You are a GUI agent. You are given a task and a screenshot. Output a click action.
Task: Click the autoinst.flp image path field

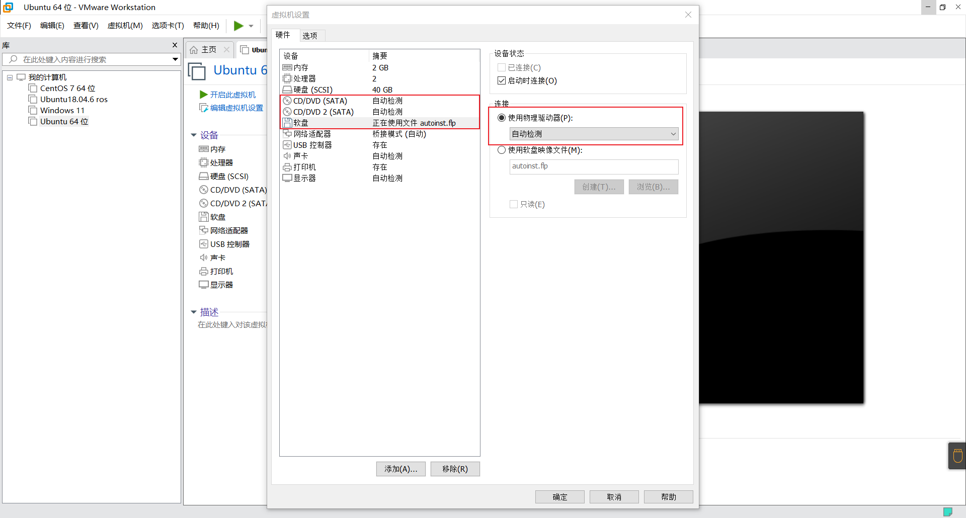(594, 166)
